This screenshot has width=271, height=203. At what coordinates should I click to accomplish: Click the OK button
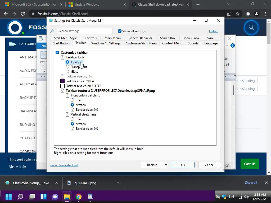183,165
